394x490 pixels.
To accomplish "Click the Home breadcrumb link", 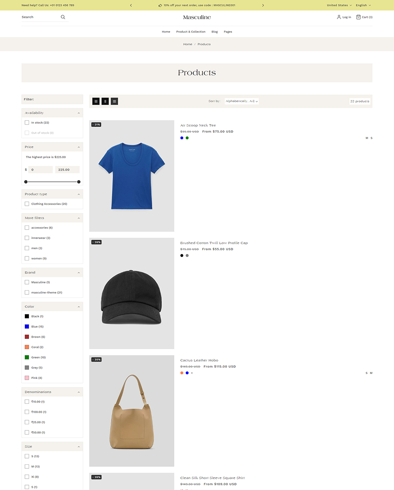I will [x=187, y=44].
